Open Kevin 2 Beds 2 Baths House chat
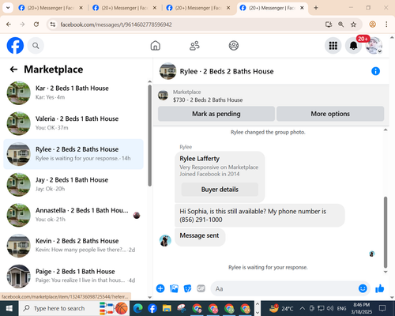This screenshot has width=395, height=316. pos(73,246)
